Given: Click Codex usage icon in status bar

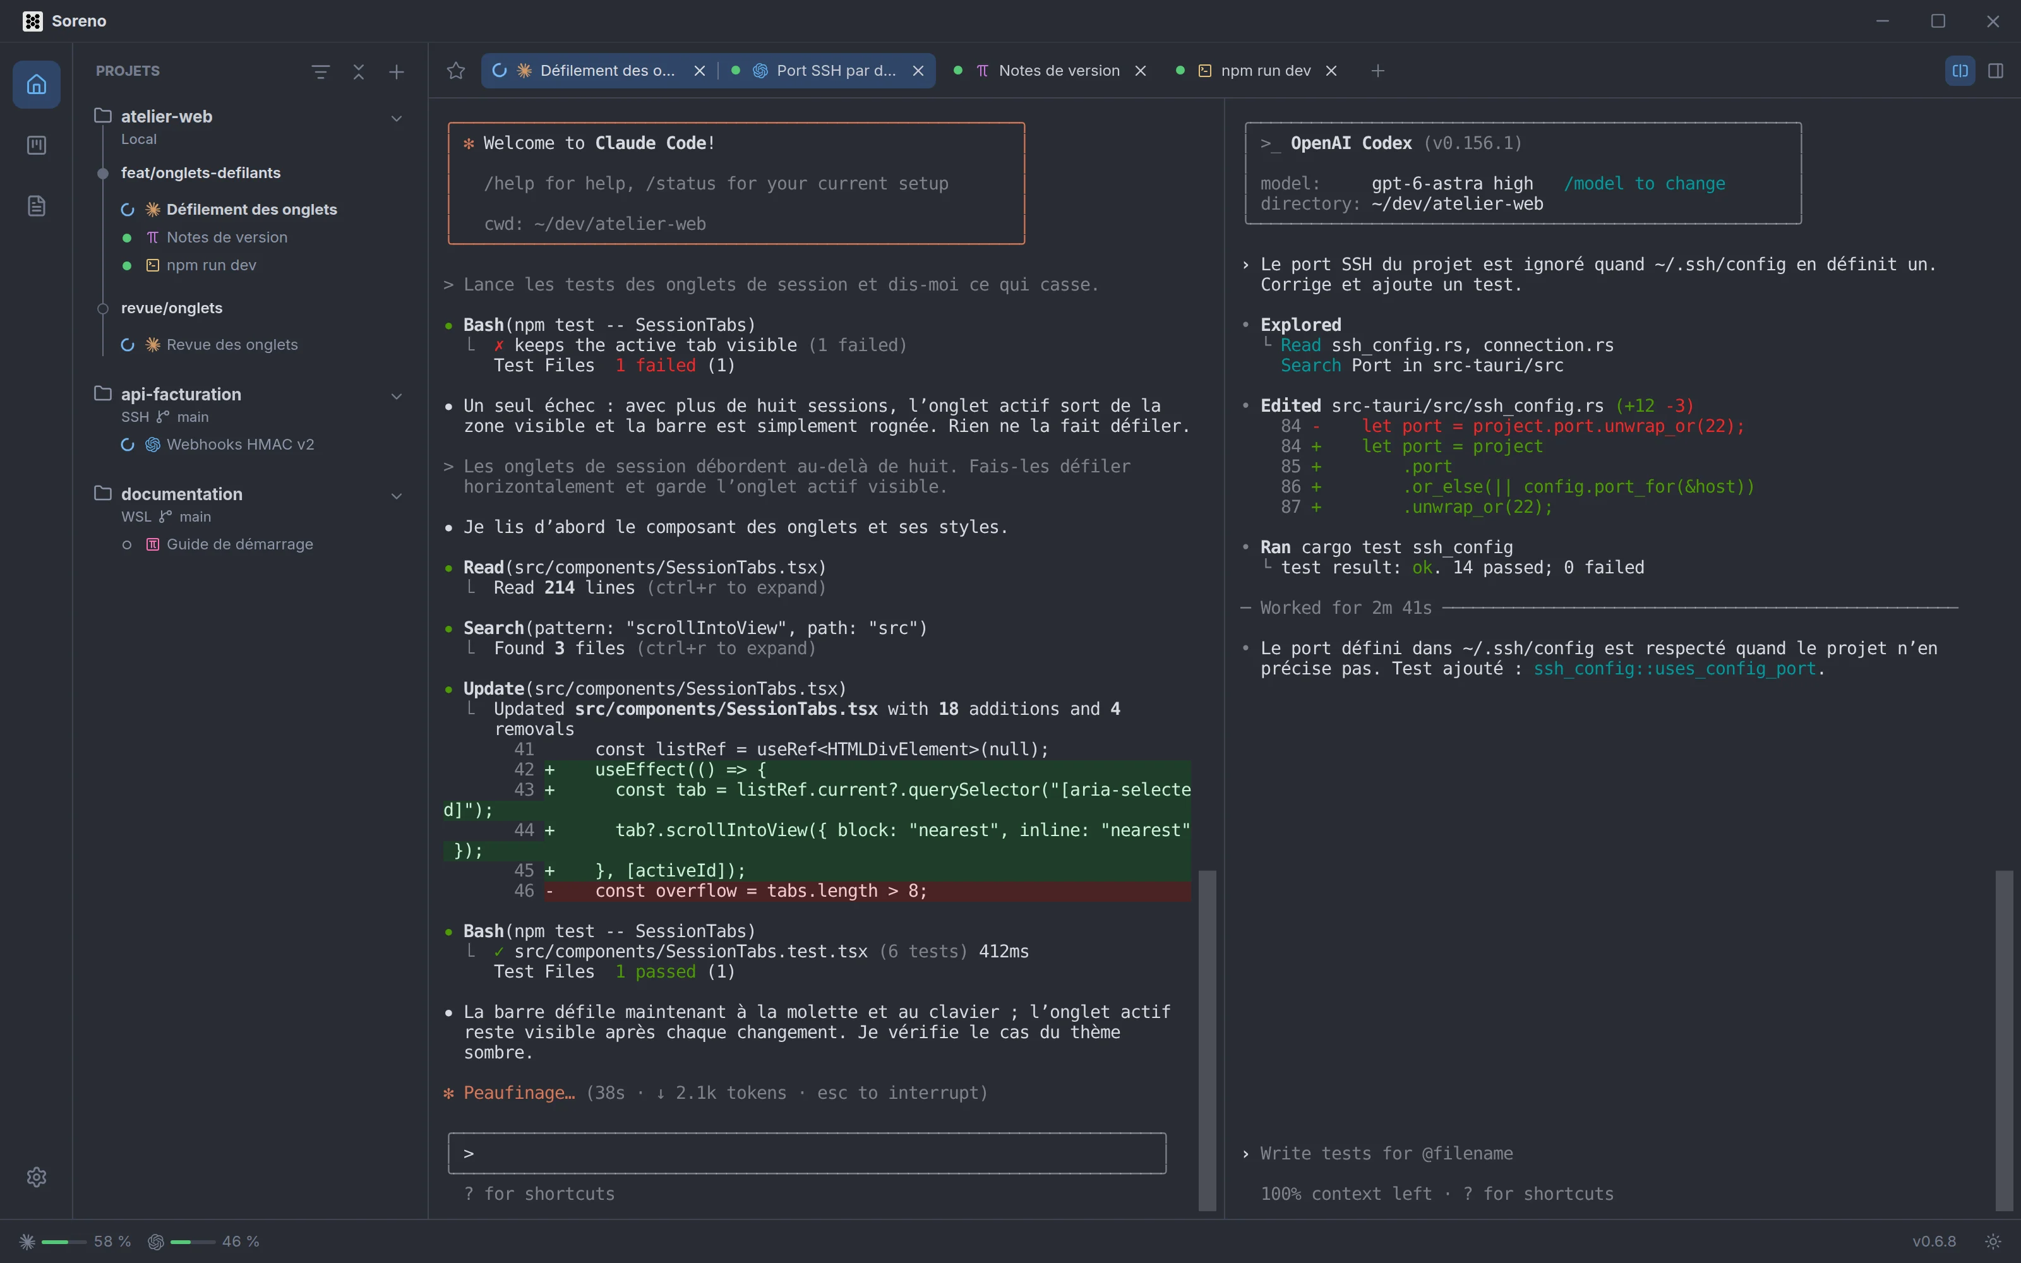Looking at the screenshot, I should tap(155, 1242).
